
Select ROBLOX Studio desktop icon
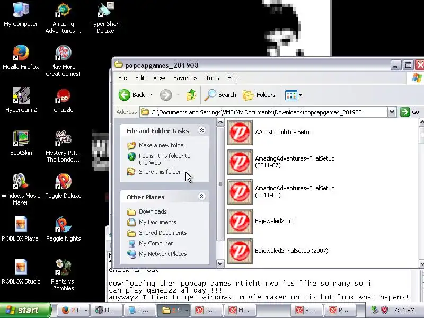click(x=21, y=271)
